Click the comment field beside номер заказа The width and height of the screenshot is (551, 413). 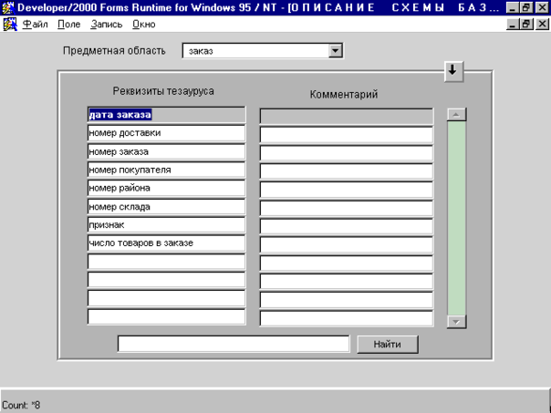point(347,153)
